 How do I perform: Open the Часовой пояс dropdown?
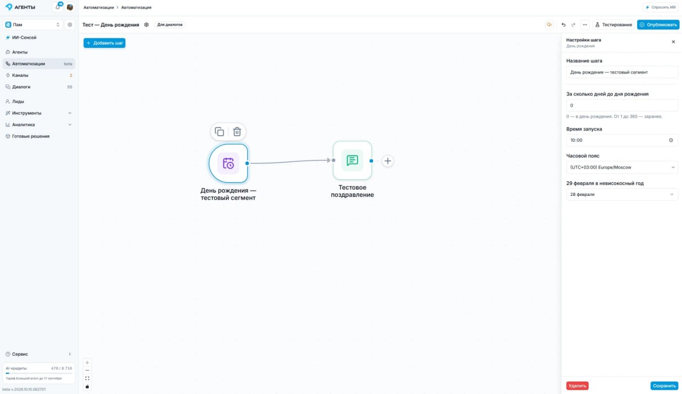point(622,167)
